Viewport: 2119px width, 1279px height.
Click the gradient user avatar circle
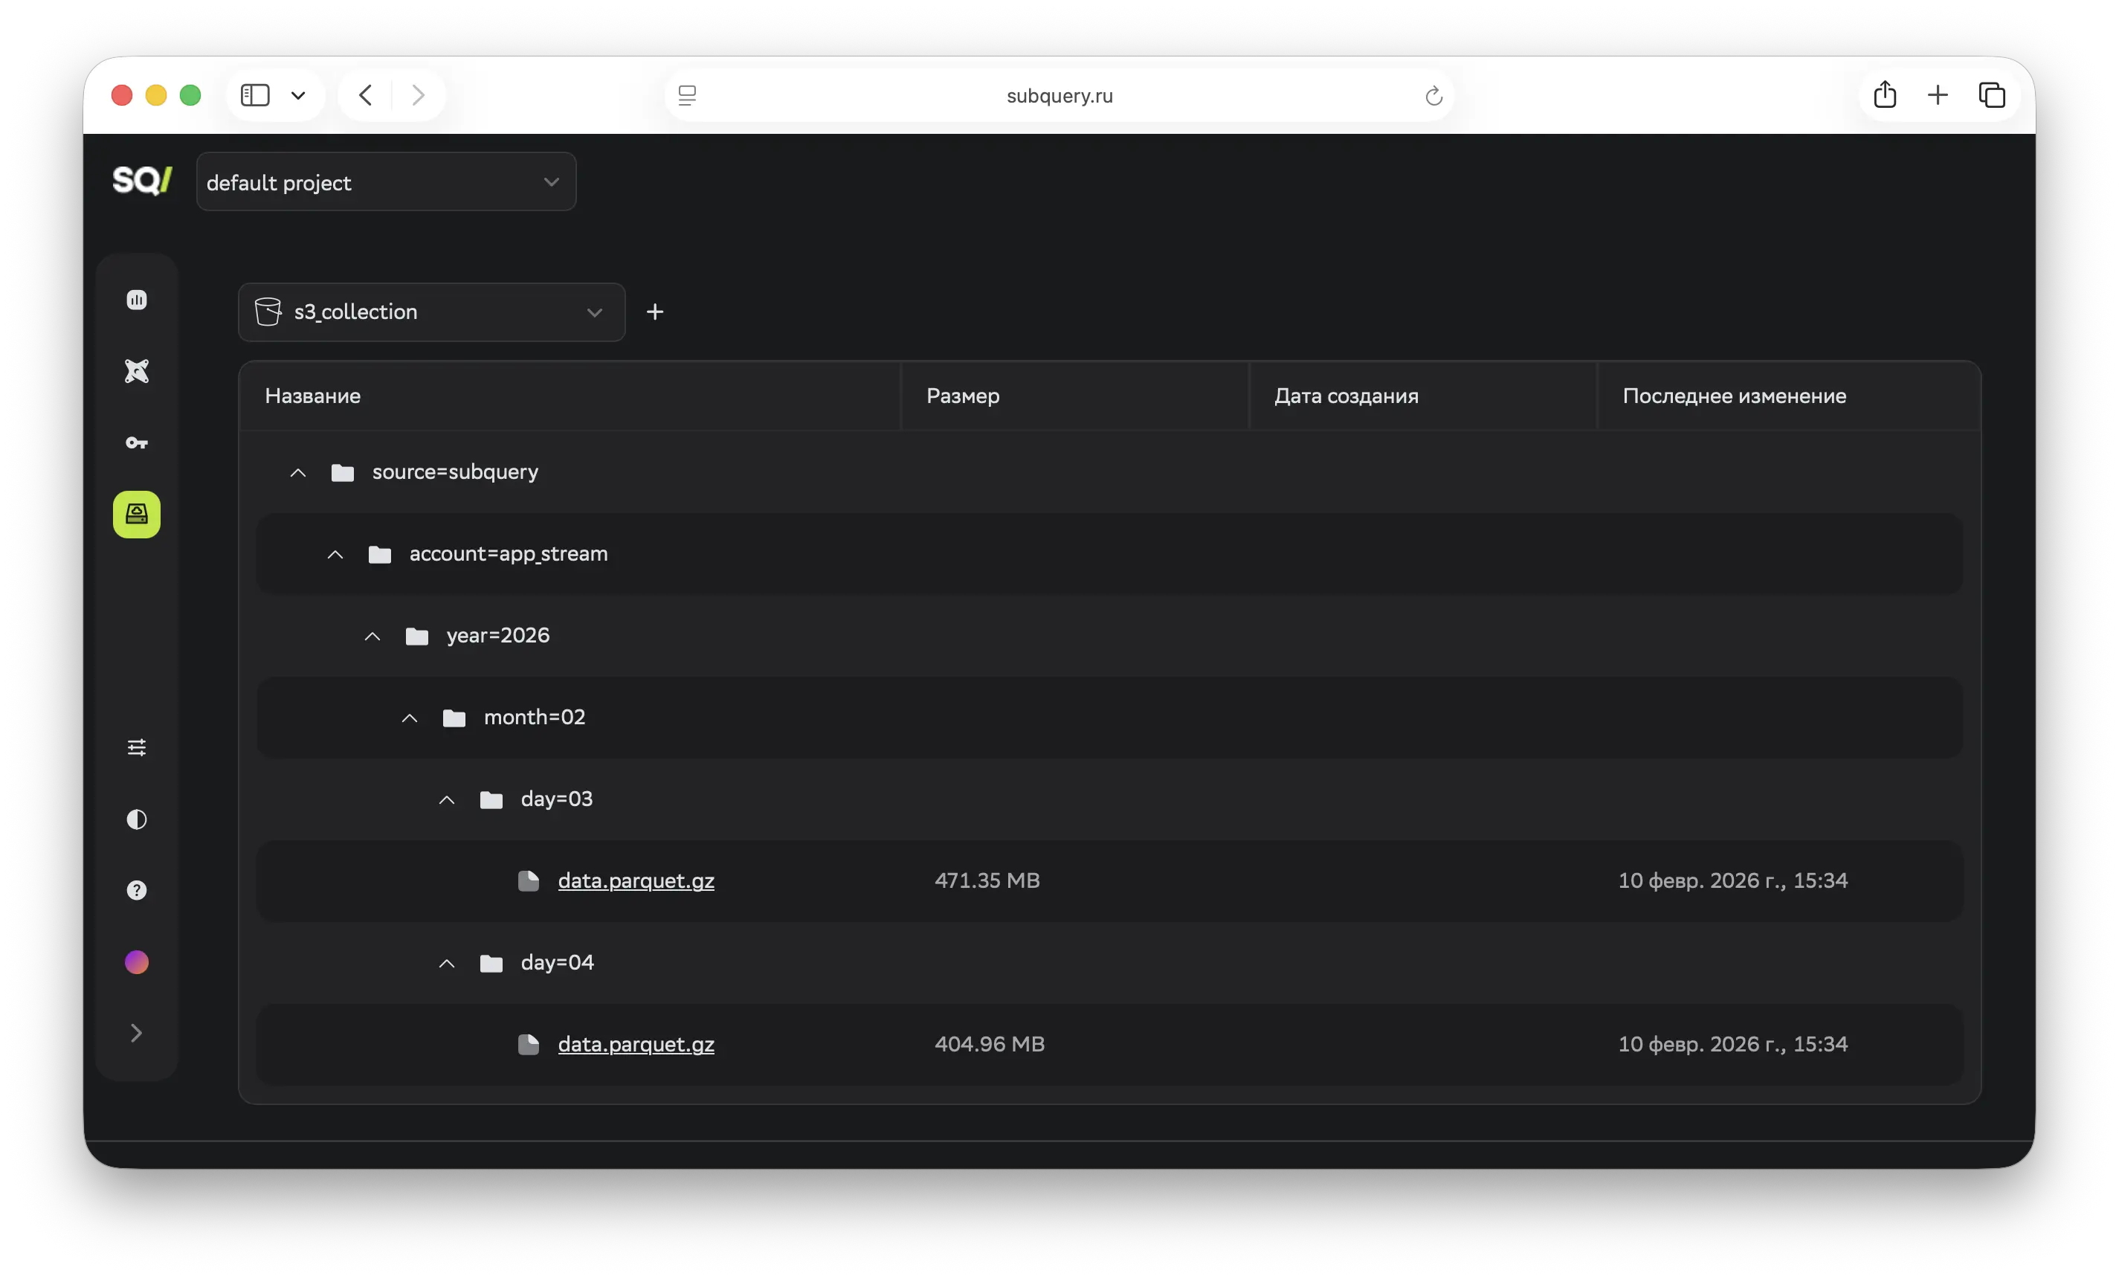pos(137,961)
